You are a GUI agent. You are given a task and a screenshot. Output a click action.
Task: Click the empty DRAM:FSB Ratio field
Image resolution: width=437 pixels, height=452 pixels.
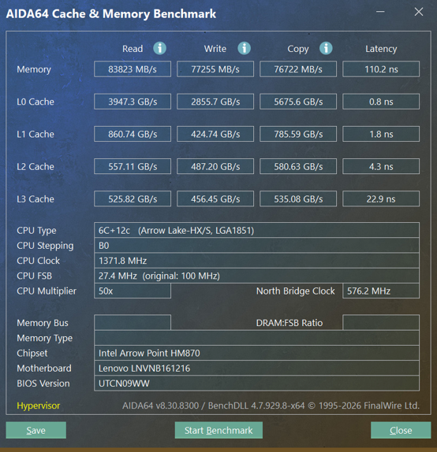(381, 323)
